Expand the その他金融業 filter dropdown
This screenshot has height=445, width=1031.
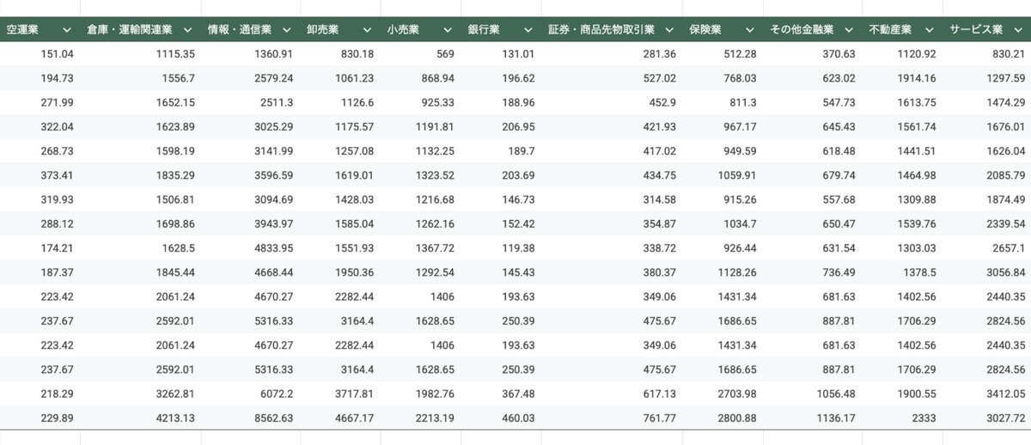(x=849, y=29)
